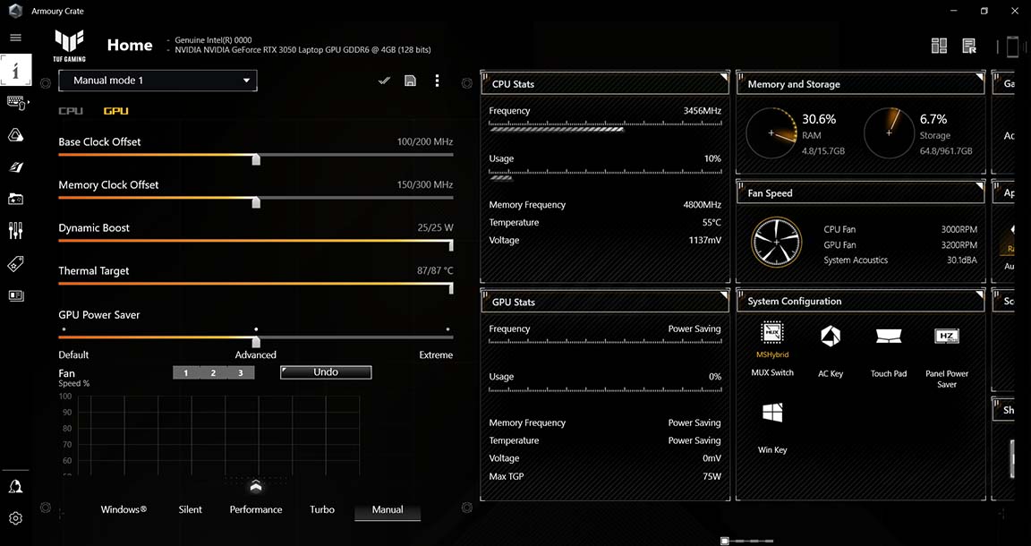Save the current profile with the floppy icon
Screen dimensions: 1031x546
(x=410, y=81)
